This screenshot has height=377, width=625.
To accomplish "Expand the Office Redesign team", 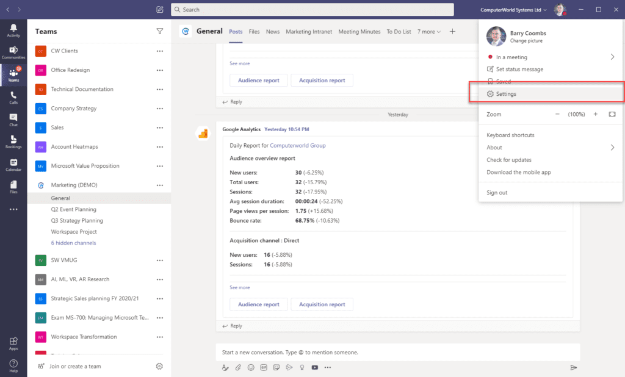I will pos(70,70).
